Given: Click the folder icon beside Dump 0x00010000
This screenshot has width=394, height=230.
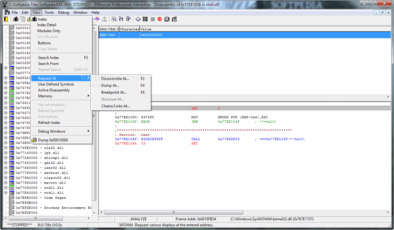Looking at the screenshot, I should pyautogui.click(x=34, y=140).
